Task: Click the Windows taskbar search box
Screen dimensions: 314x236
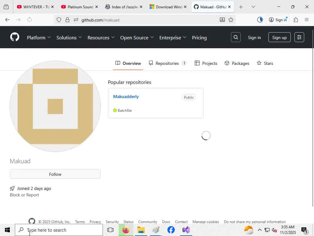Action: (59, 230)
